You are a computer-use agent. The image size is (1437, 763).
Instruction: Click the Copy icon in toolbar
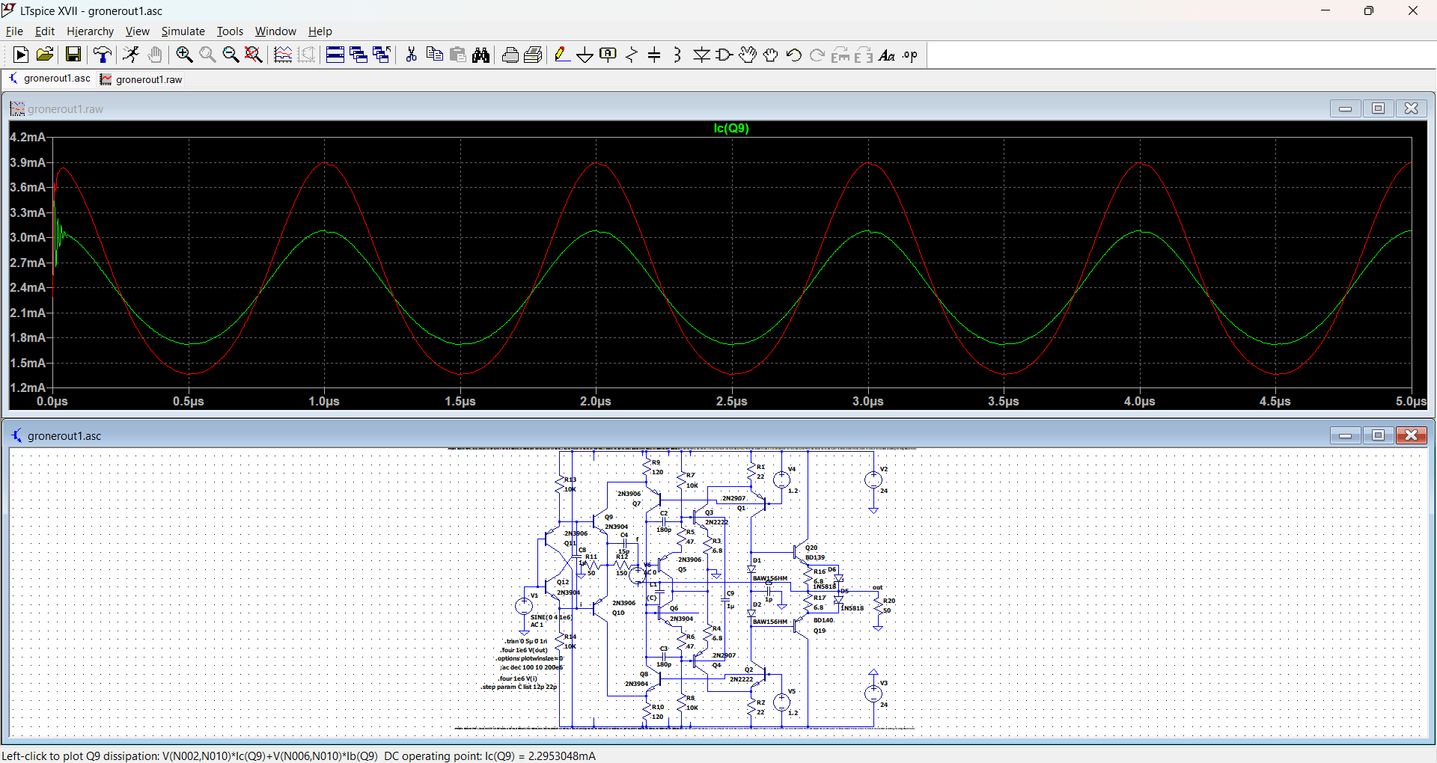(x=434, y=55)
